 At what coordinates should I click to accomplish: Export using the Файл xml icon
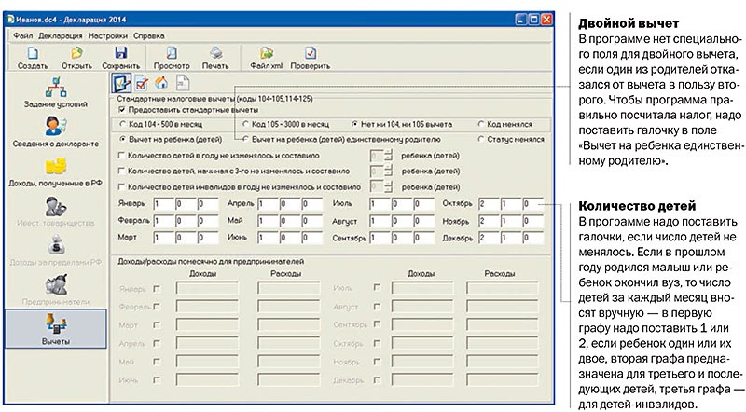267,59
